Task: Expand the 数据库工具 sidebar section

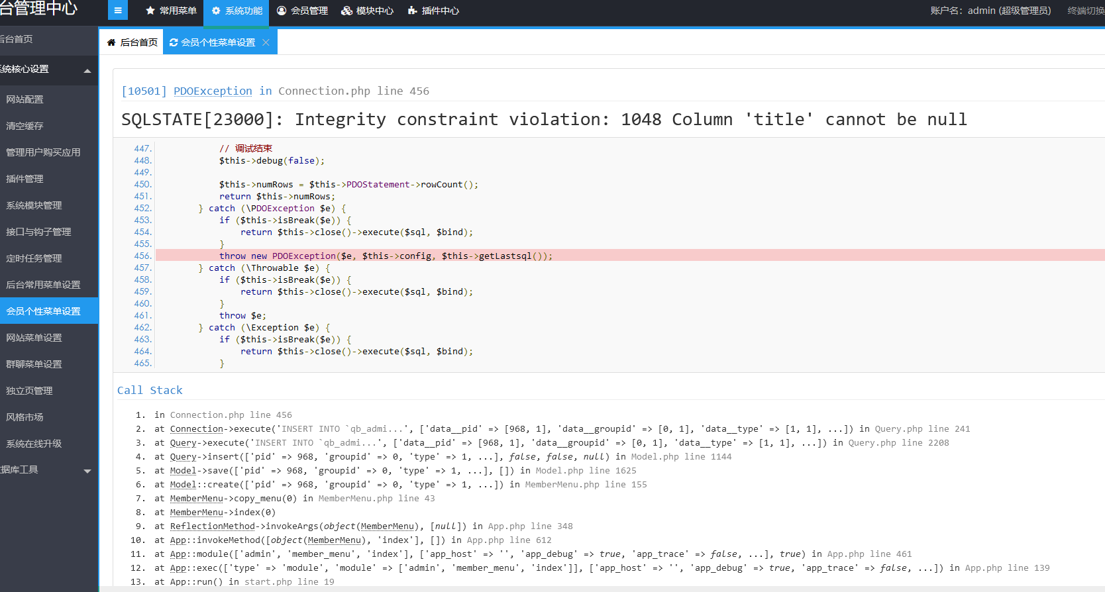Action: (x=87, y=471)
